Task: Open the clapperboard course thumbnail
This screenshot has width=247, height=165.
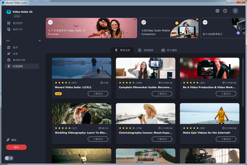Action: point(145,156)
